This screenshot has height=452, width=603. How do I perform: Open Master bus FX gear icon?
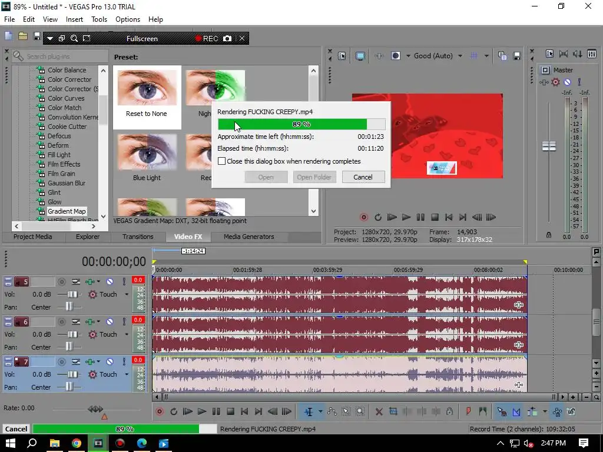click(556, 82)
